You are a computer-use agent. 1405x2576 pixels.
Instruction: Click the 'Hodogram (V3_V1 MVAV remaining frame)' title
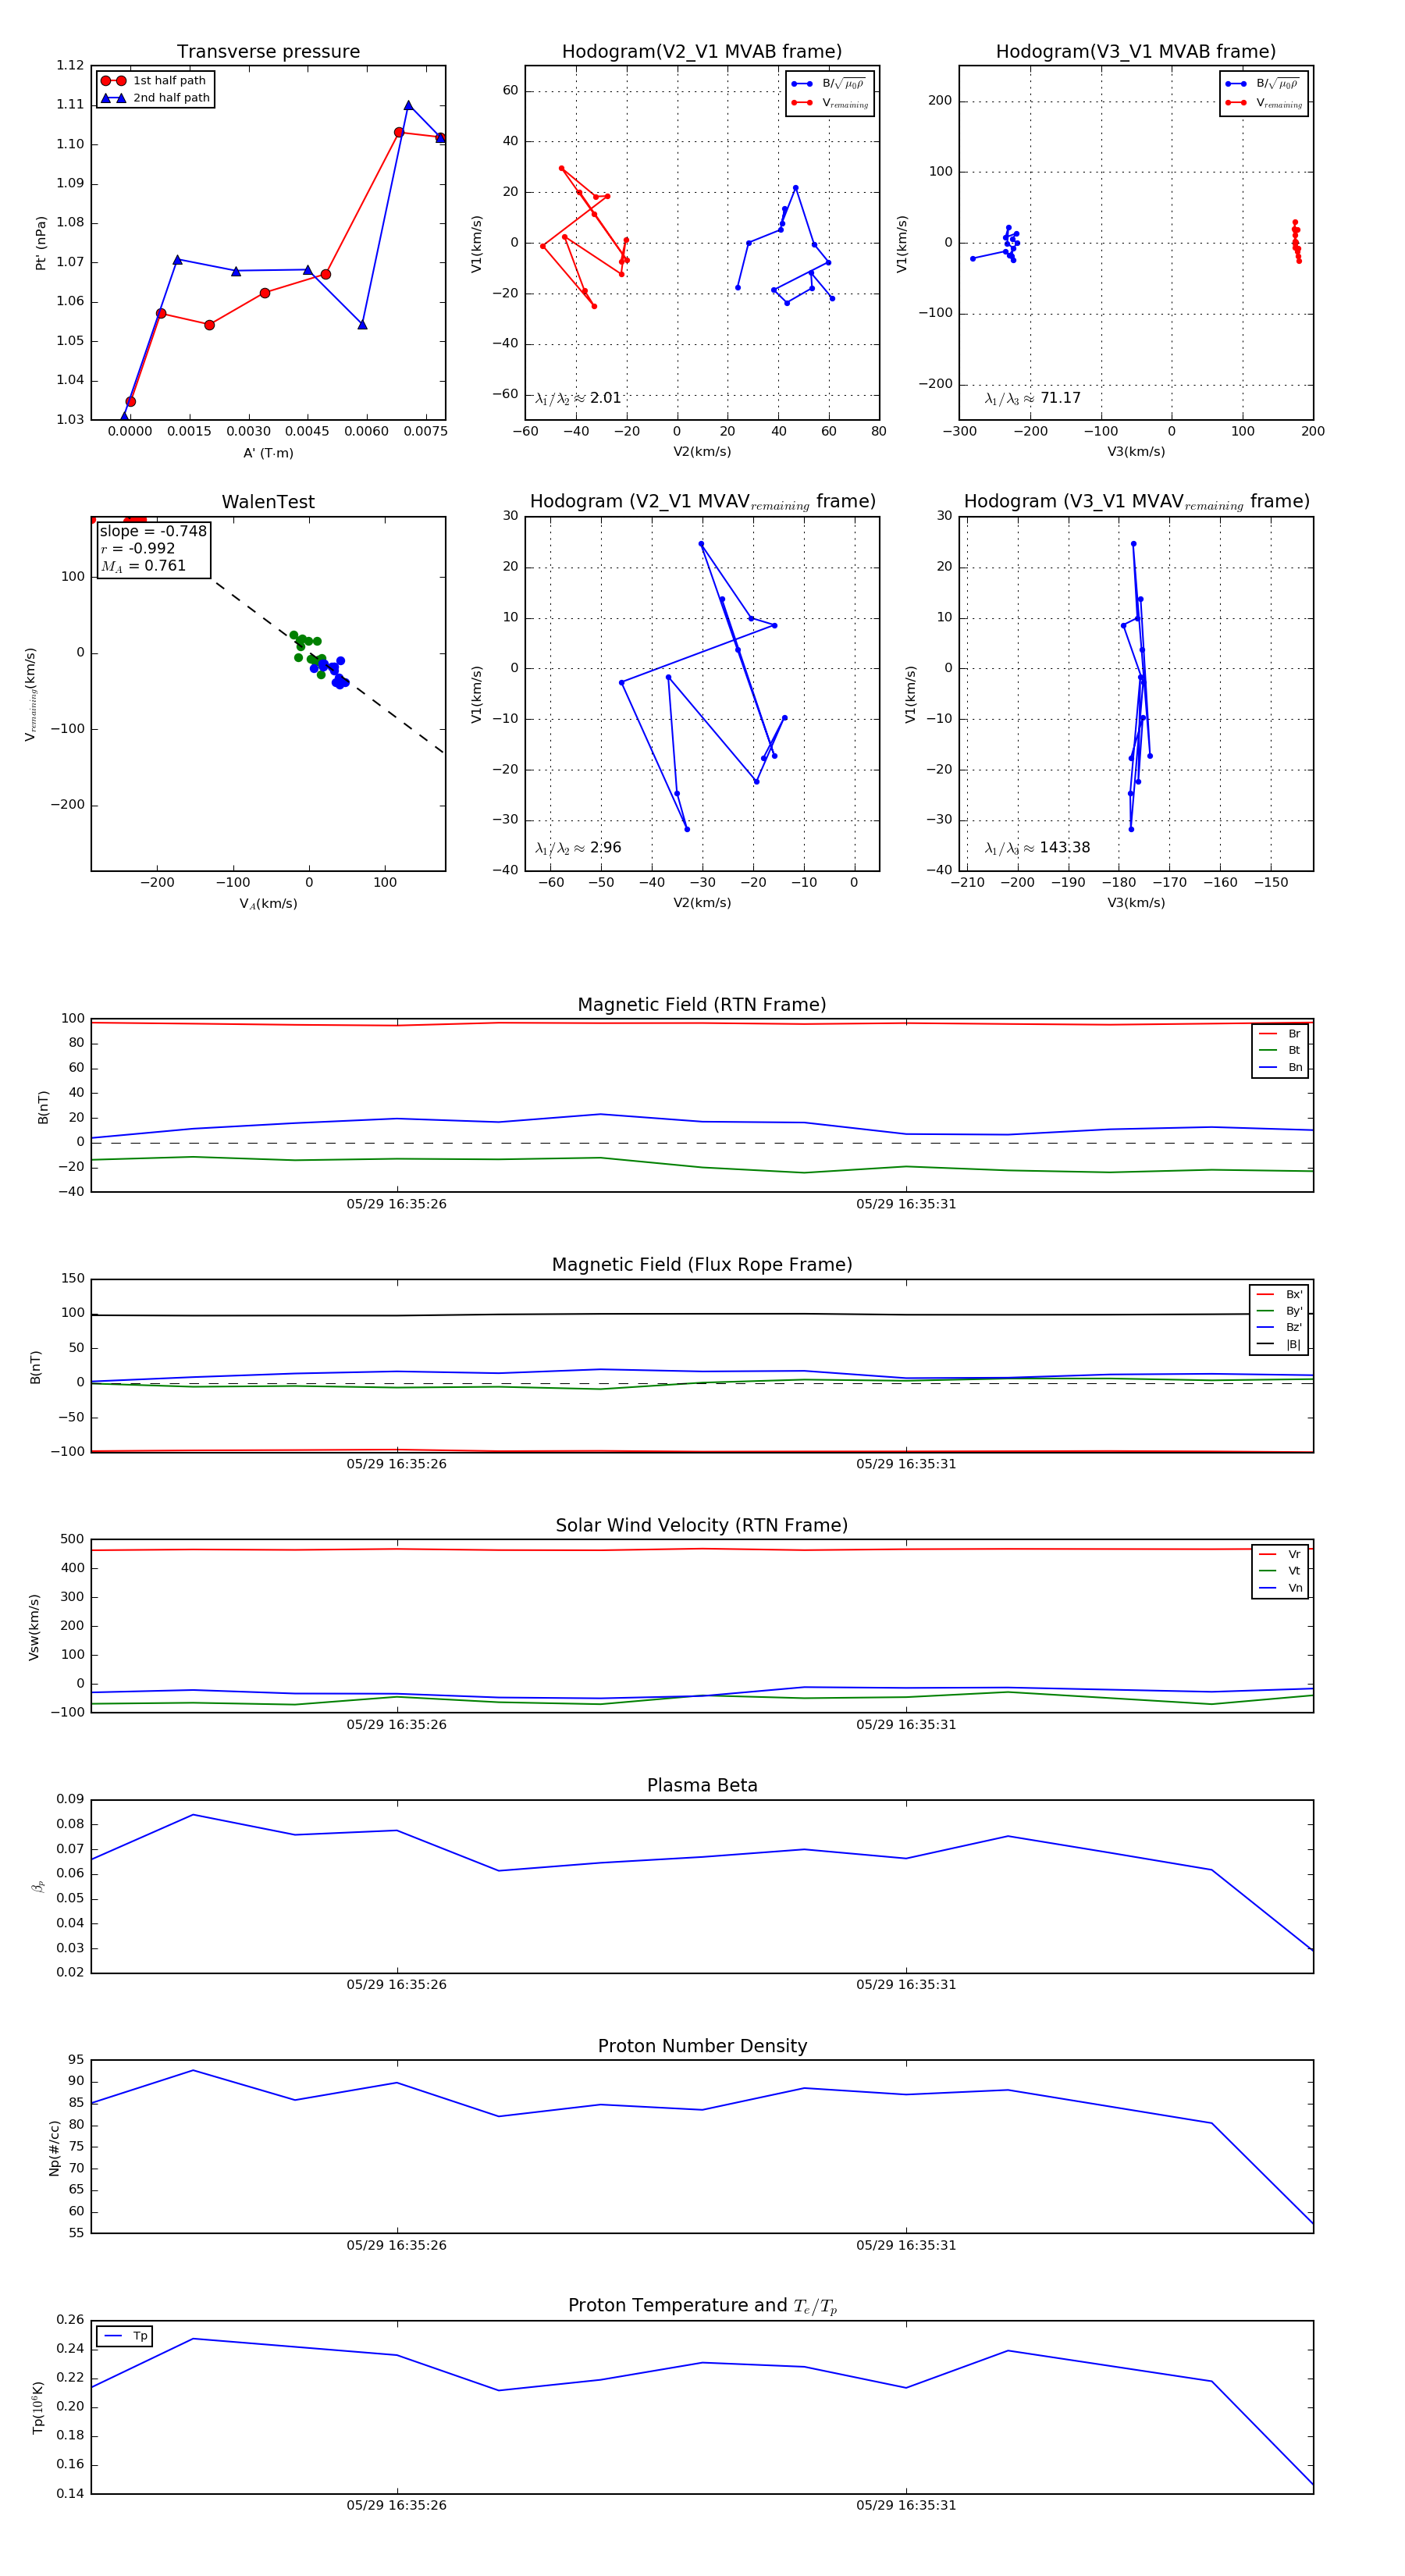(x=1136, y=502)
